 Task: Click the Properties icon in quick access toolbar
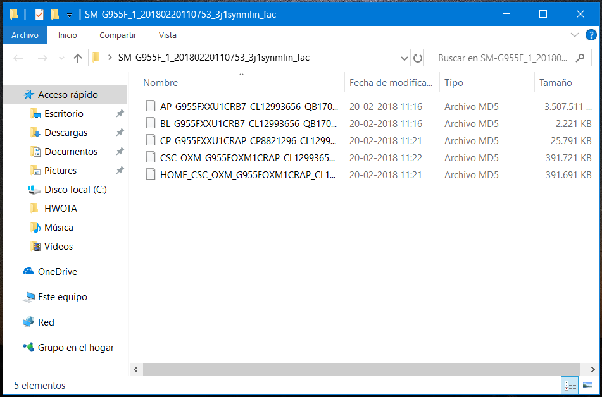coord(39,14)
